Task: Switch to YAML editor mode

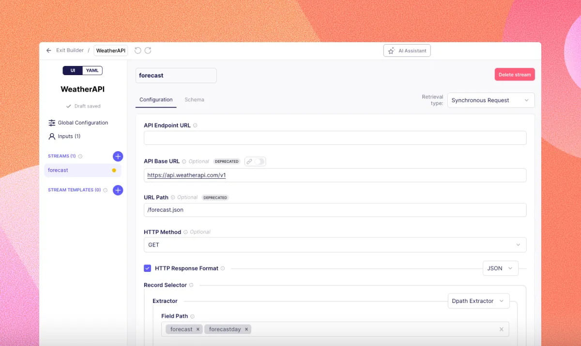Action: 92,71
